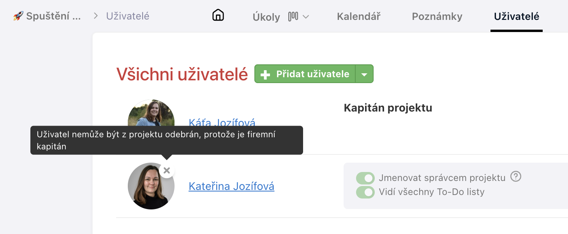The image size is (568, 234).
Task: Click the plus icon on Přidat uživatele
Action: pyautogui.click(x=265, y=74)
